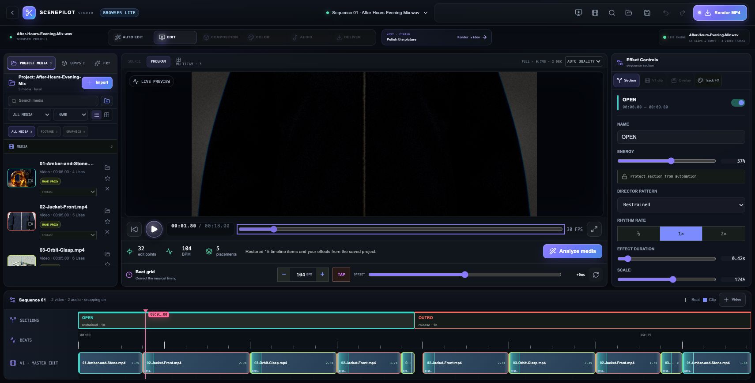Expand the Sequence 01 selector at top
The image size is (755, 383).
coord(376,13)
